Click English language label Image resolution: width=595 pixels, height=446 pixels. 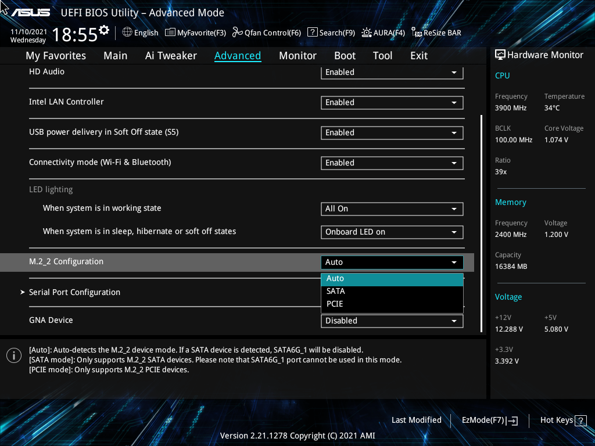(x=146, y=33)
